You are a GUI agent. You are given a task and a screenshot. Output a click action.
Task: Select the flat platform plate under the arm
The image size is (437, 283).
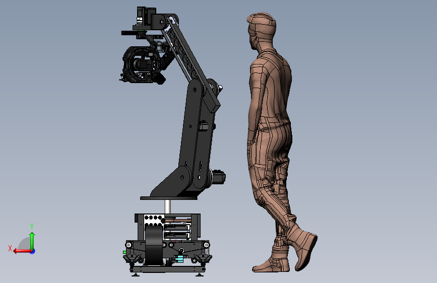169,198
